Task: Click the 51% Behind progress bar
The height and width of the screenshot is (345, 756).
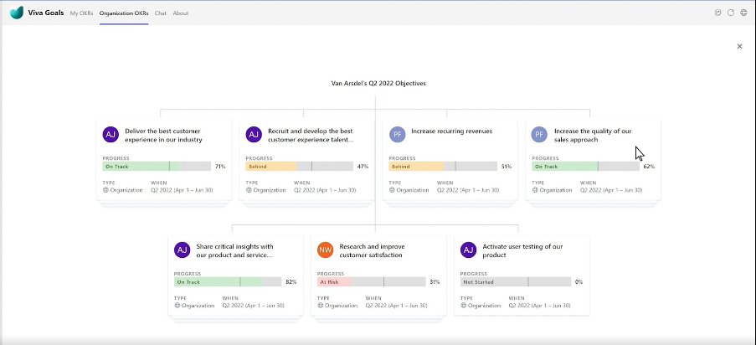Action: click(443, 167)
